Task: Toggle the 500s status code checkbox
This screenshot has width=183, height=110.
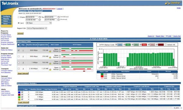Action: 149,44
